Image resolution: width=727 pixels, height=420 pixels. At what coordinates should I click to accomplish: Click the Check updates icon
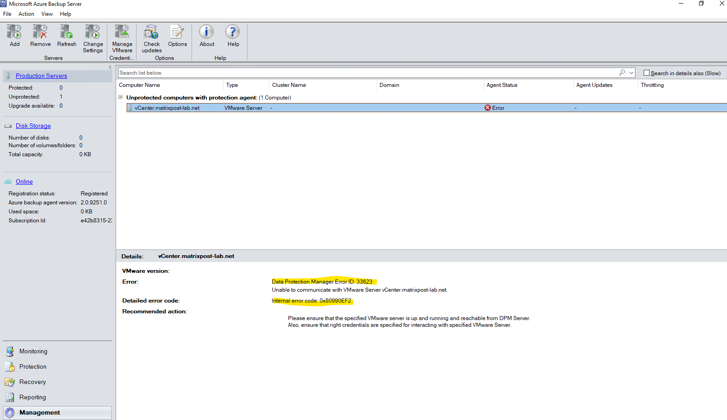[151, 32]
